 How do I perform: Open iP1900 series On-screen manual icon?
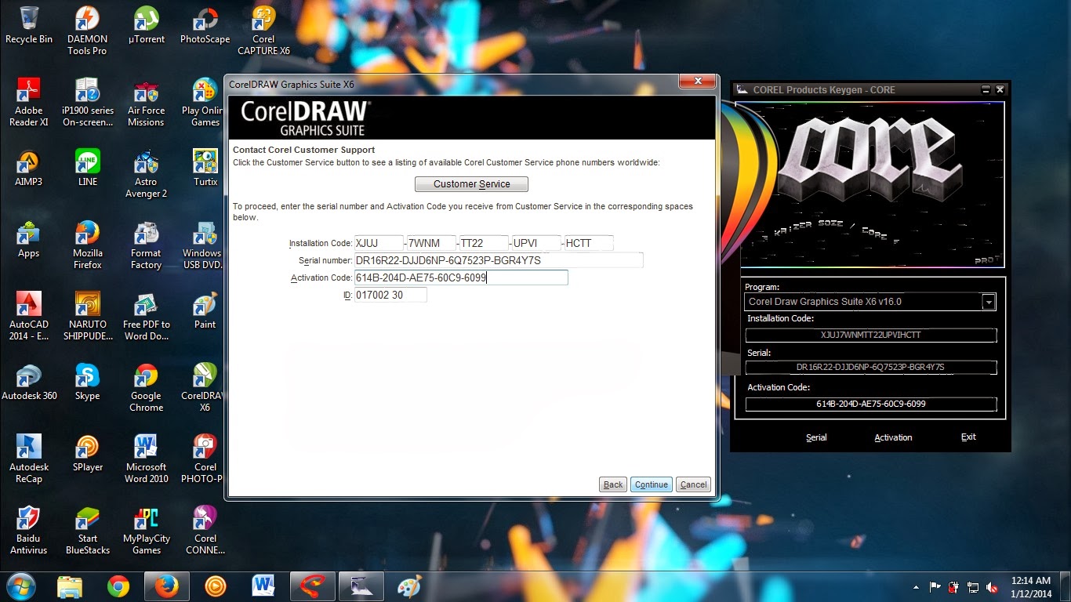pos(87,102)
